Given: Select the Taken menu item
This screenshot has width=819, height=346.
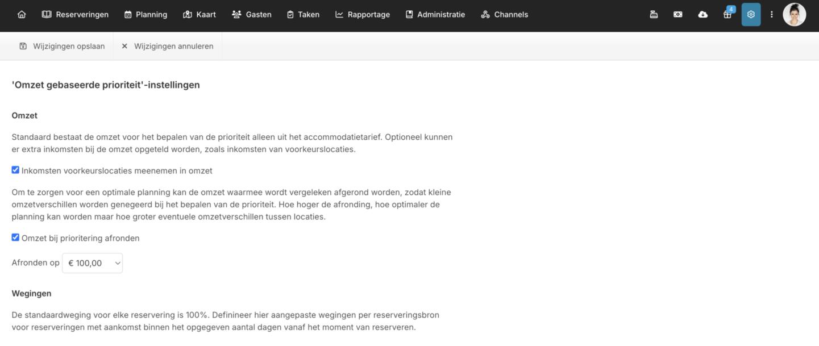Looking at the screenshot, I should [303, 15].
